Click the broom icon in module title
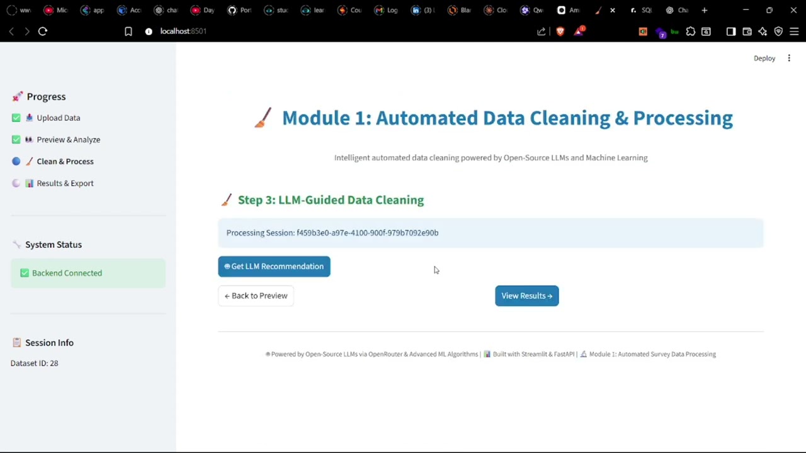 pyautogui.click(x=263, y=118)
